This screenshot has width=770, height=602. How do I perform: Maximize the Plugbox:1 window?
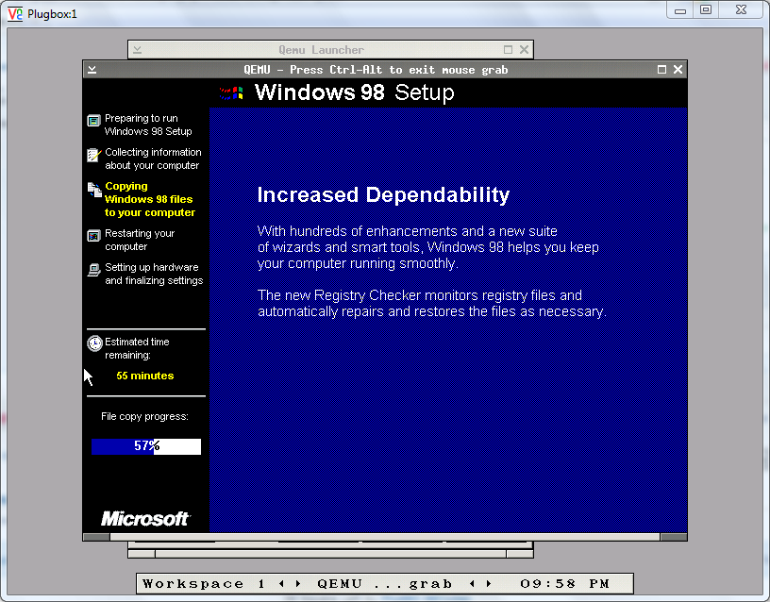coord(706,10)
